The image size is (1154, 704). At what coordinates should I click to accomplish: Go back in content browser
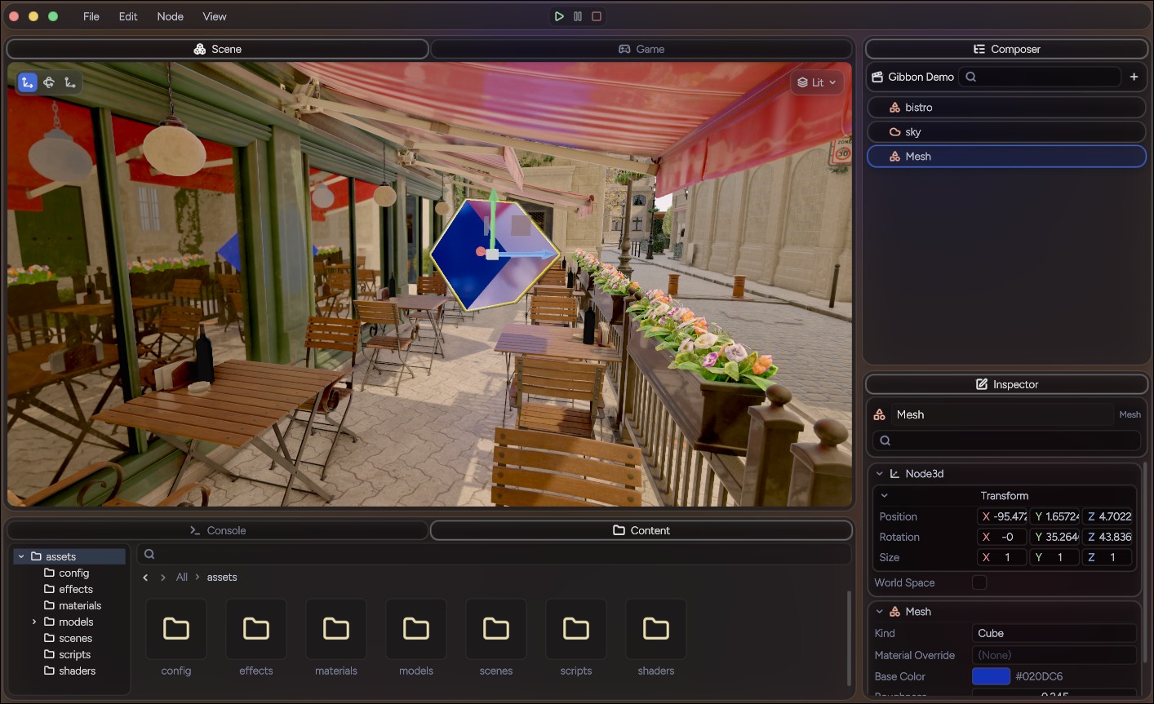click(145, 578)
